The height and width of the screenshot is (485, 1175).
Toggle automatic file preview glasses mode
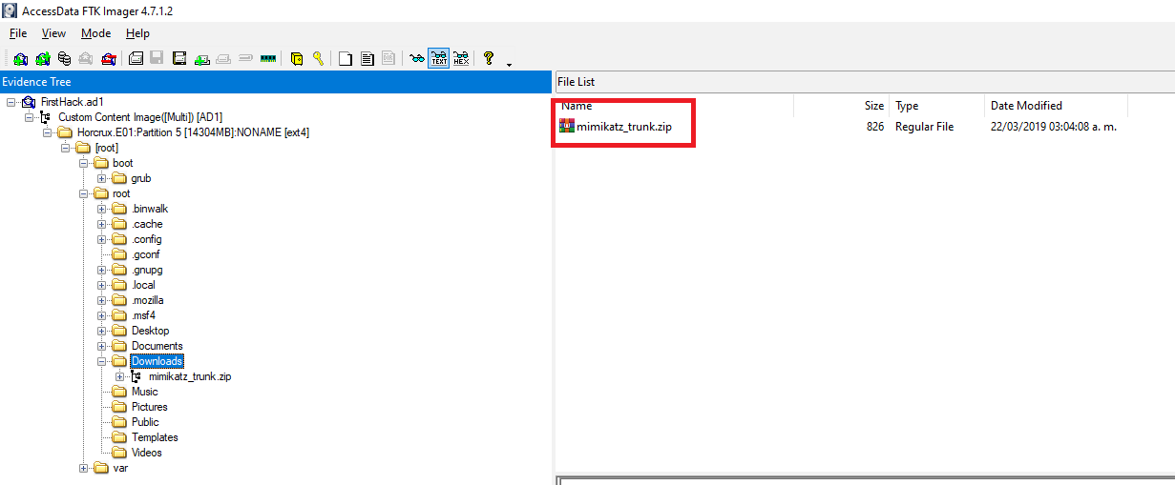(416, 58)
